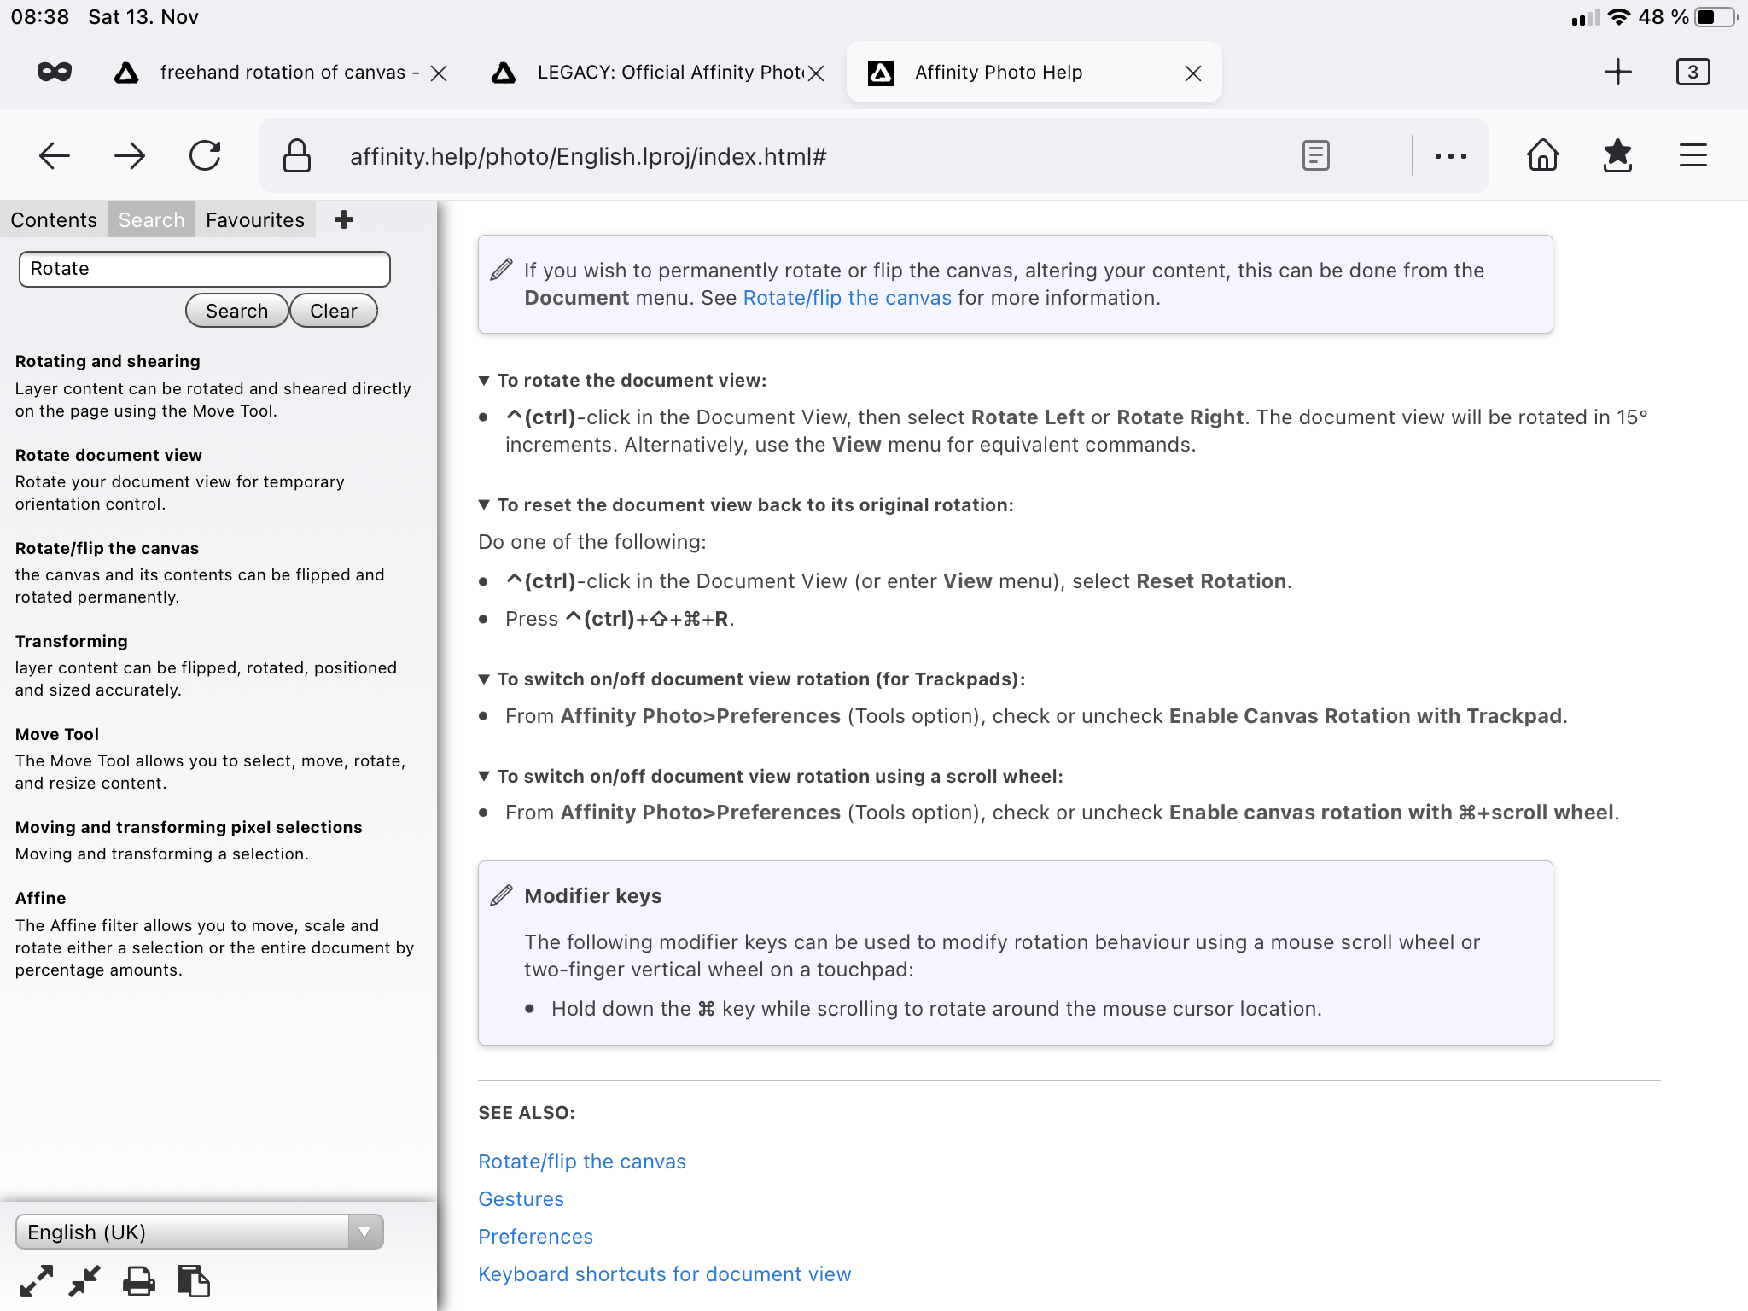Tap the battery indicator in status bar

pyautogui.click(x=1716, y=17)
